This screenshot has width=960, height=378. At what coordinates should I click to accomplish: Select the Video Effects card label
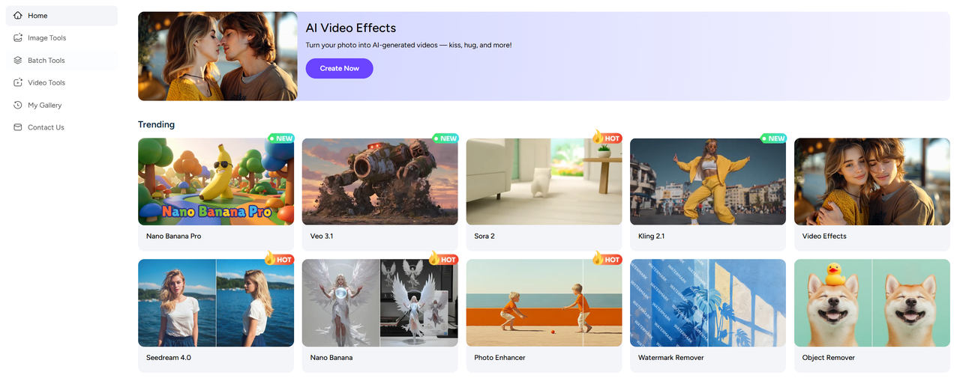coord(823,237)
